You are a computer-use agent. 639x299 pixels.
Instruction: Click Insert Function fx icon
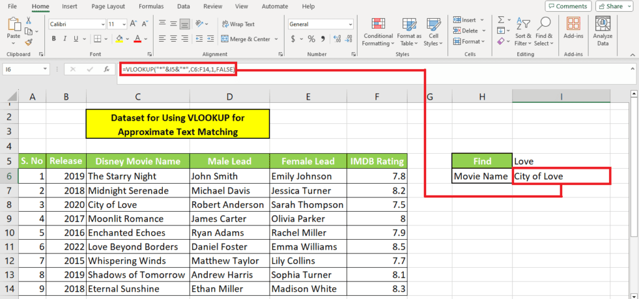(x=107, y=70)
